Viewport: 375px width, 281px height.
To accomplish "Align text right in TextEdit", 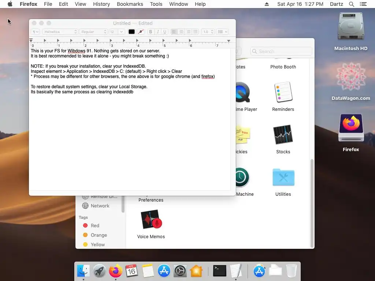I will pos(188,31).
